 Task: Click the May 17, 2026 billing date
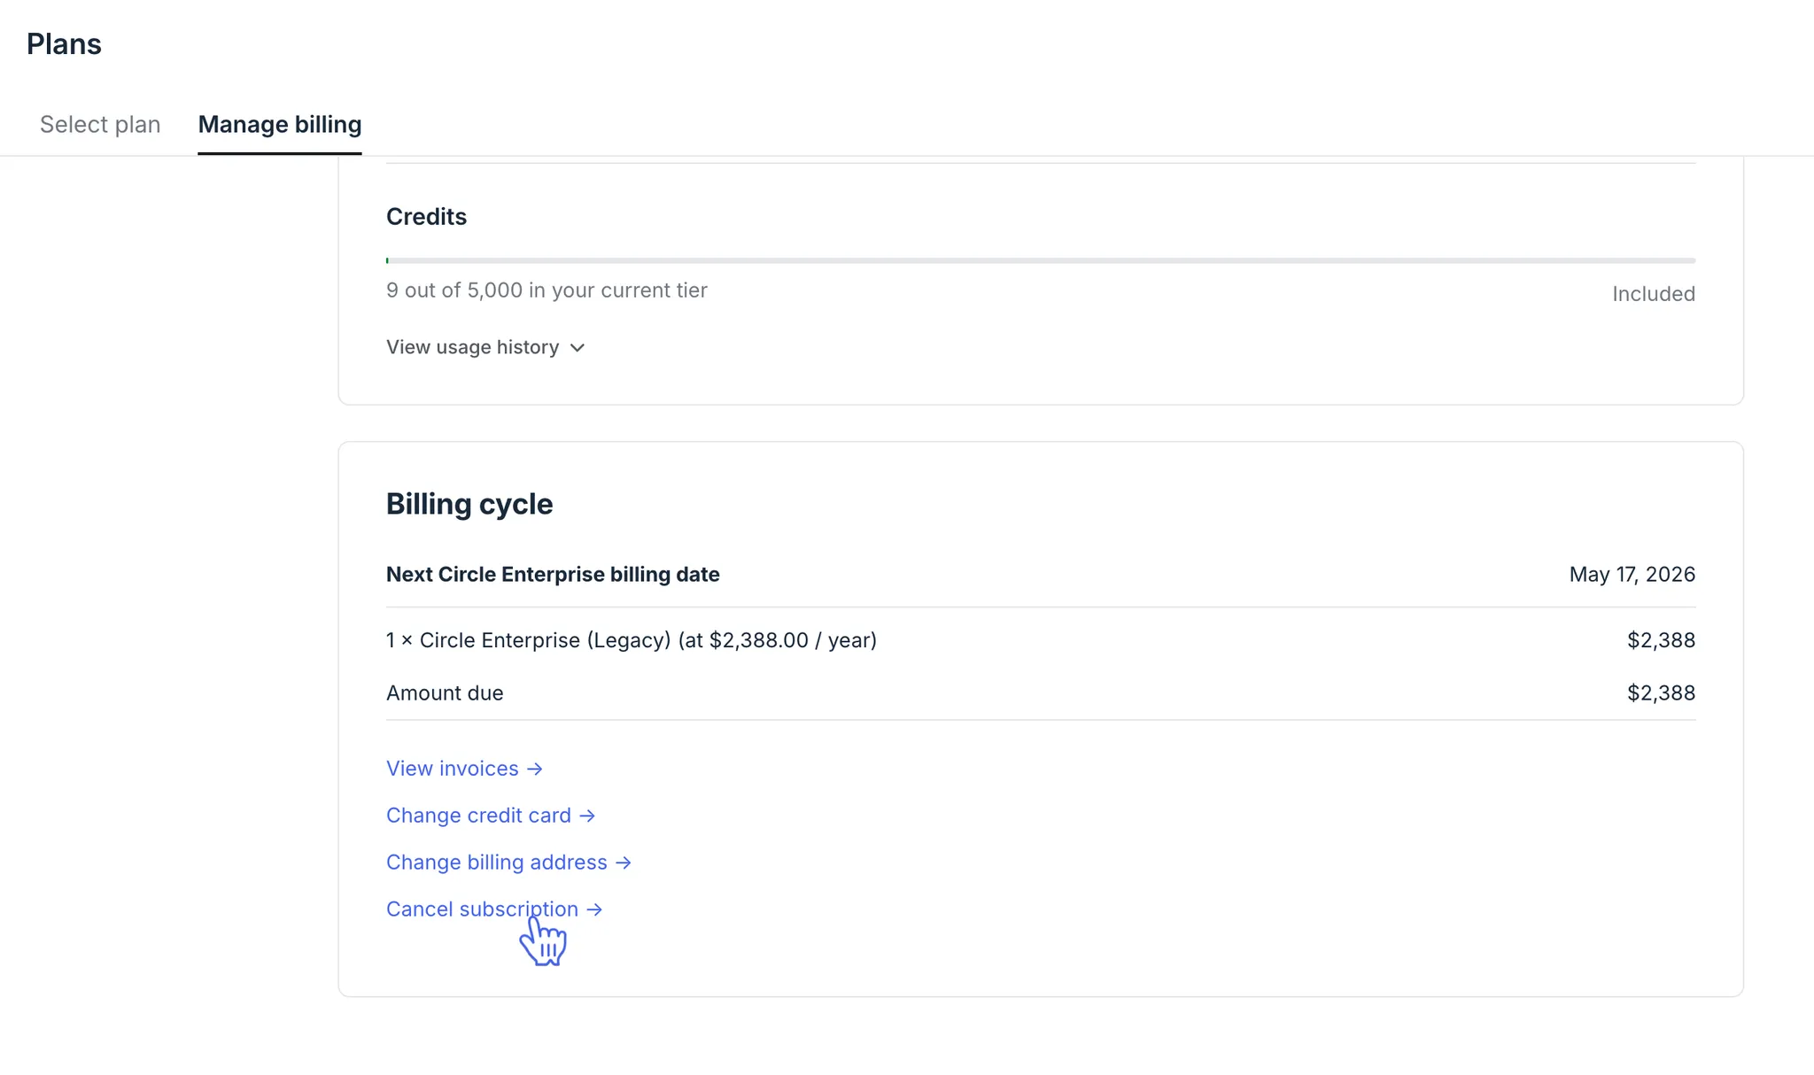1632,575
